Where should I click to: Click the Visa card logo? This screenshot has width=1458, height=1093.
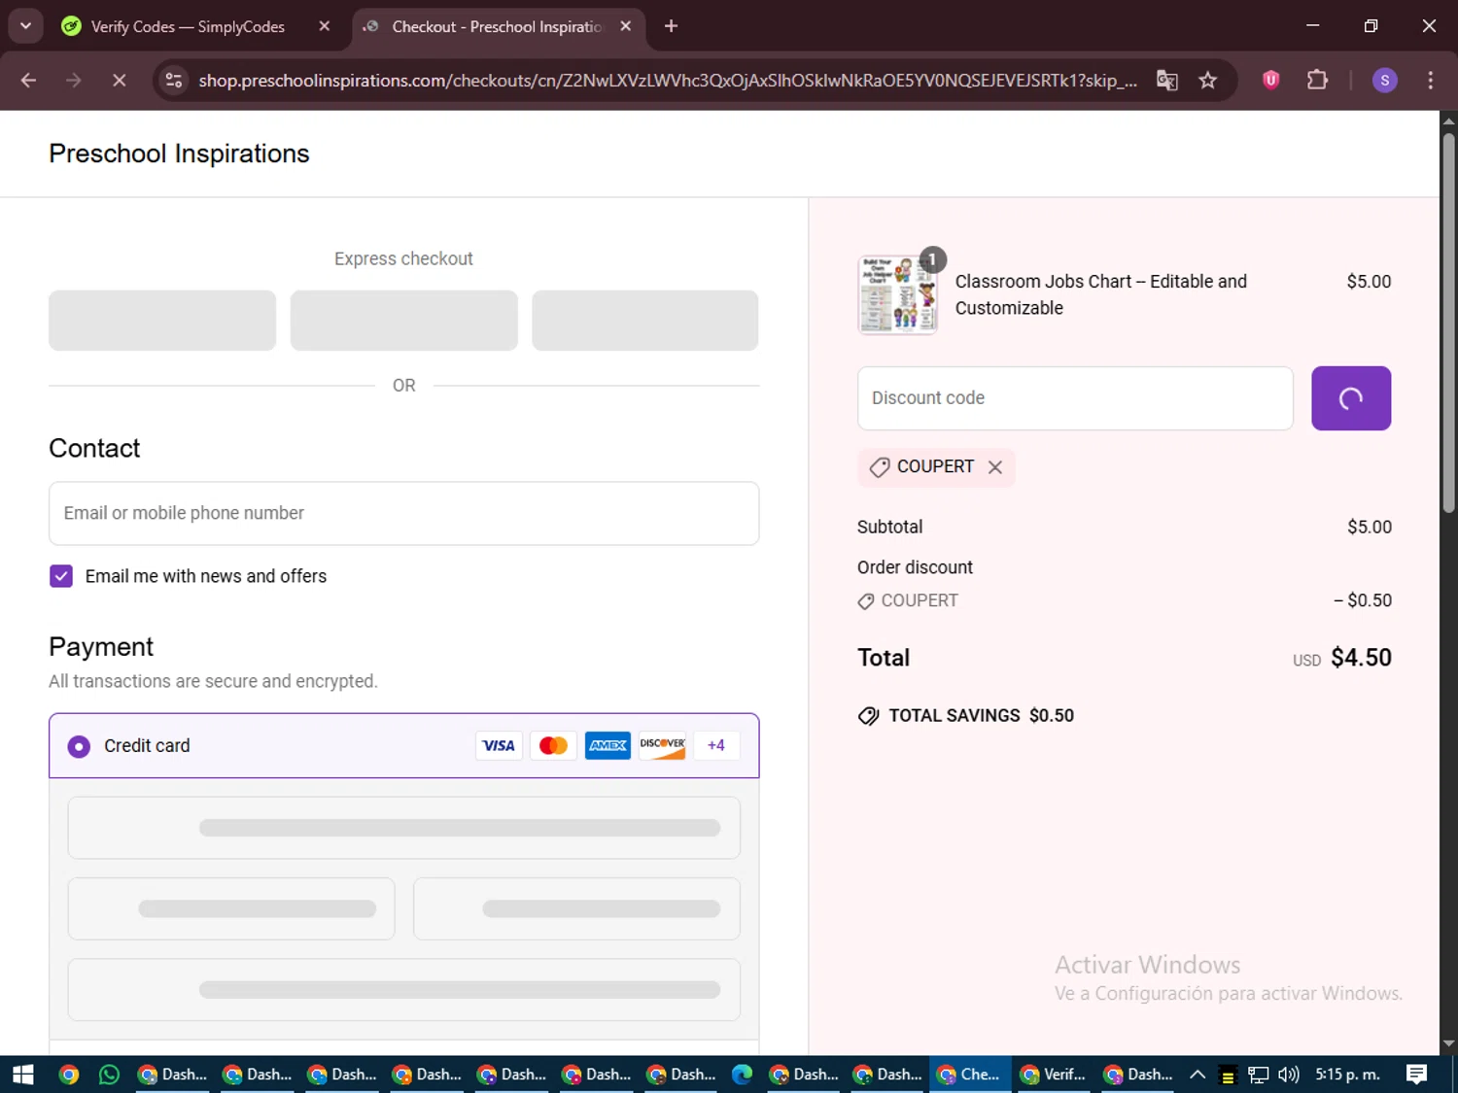click(499, 745)
